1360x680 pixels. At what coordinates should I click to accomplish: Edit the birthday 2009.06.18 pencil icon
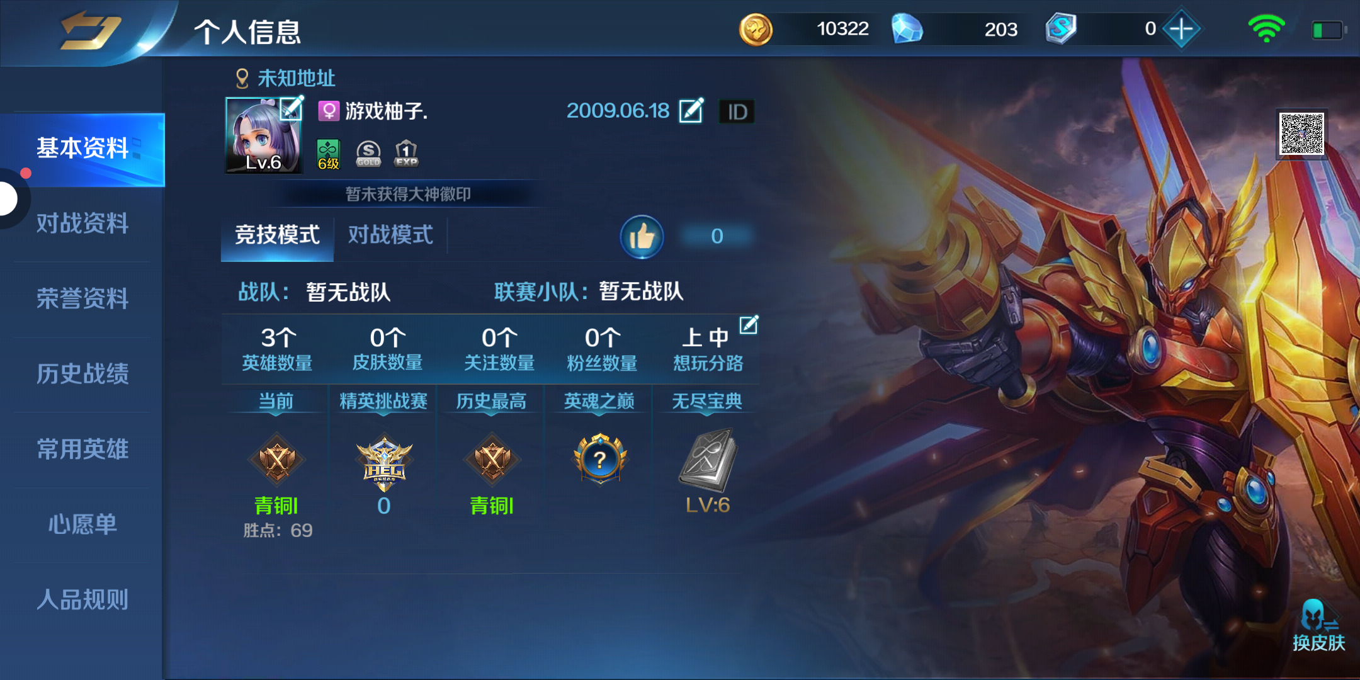pos(691,111)
